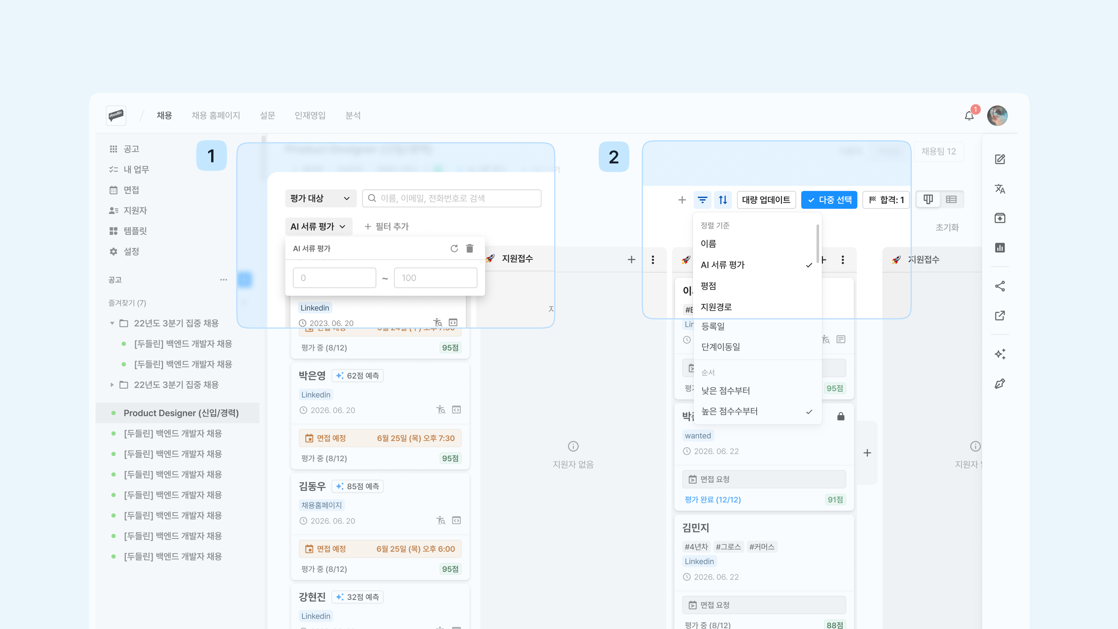Image resolution: width=1118 pixels, height=629 pixels.
Task: Click the maximum score field showing 100
Action: 435,278
